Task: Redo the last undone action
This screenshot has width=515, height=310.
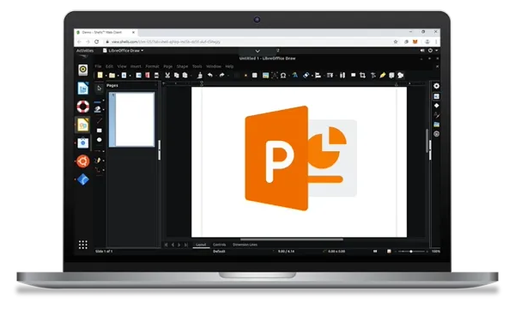Action: [222, 76]
